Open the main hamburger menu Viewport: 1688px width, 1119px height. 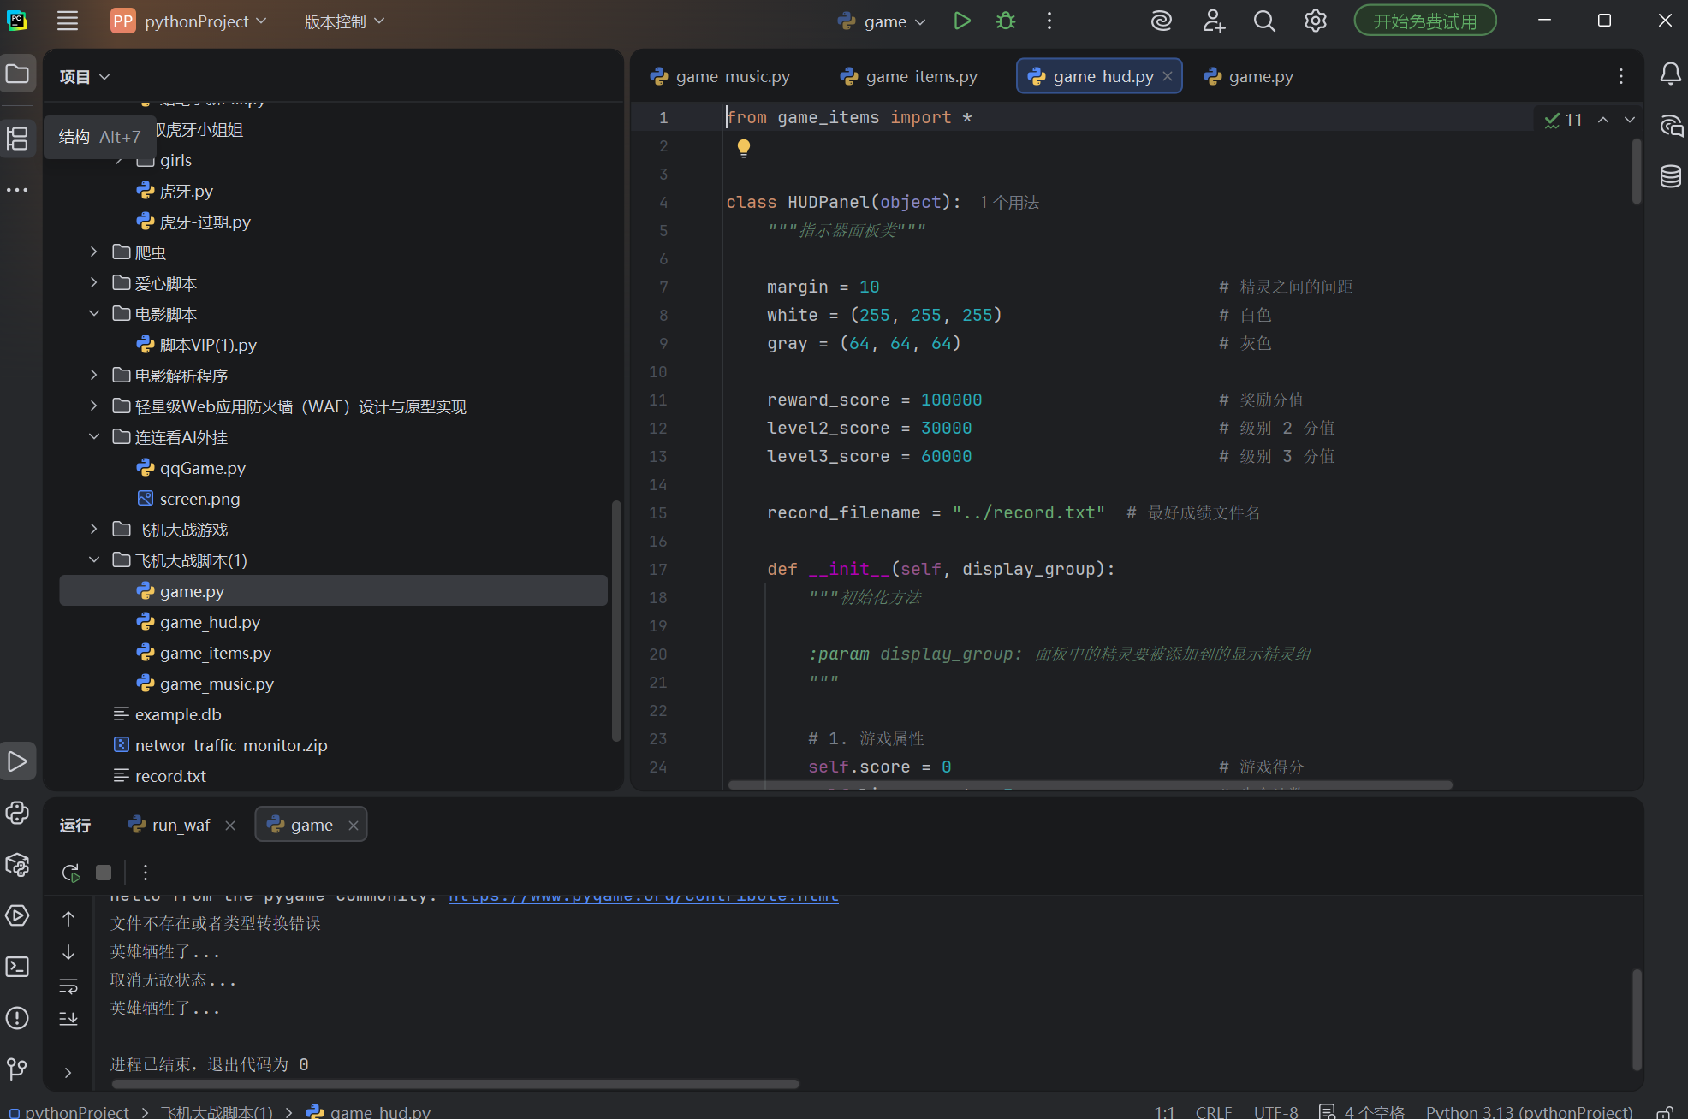[x=68, y=21]
